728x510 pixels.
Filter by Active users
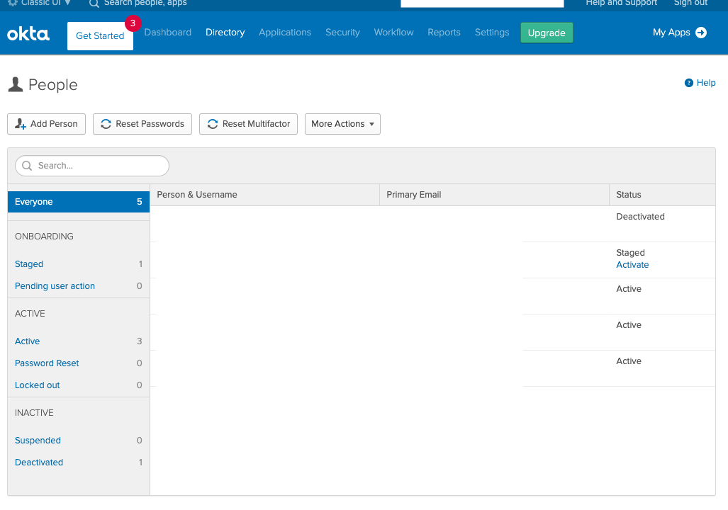coord(28,341)
